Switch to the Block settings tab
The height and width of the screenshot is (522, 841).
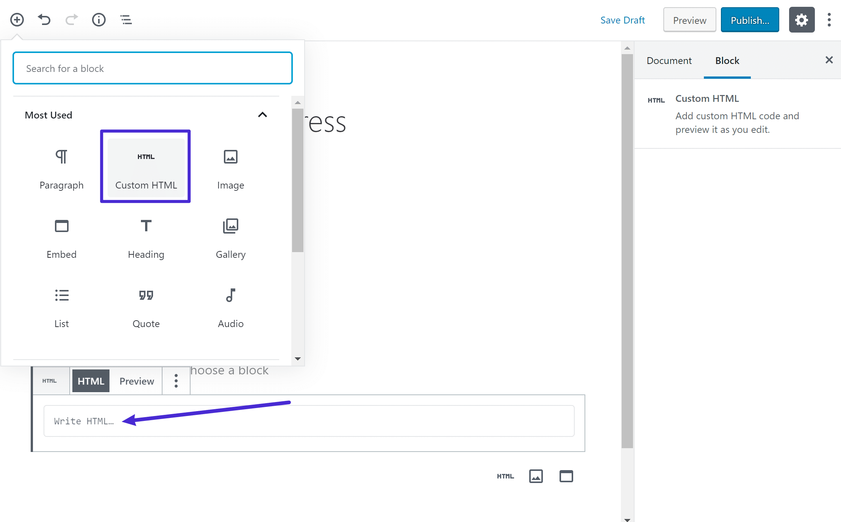[727, 59]
